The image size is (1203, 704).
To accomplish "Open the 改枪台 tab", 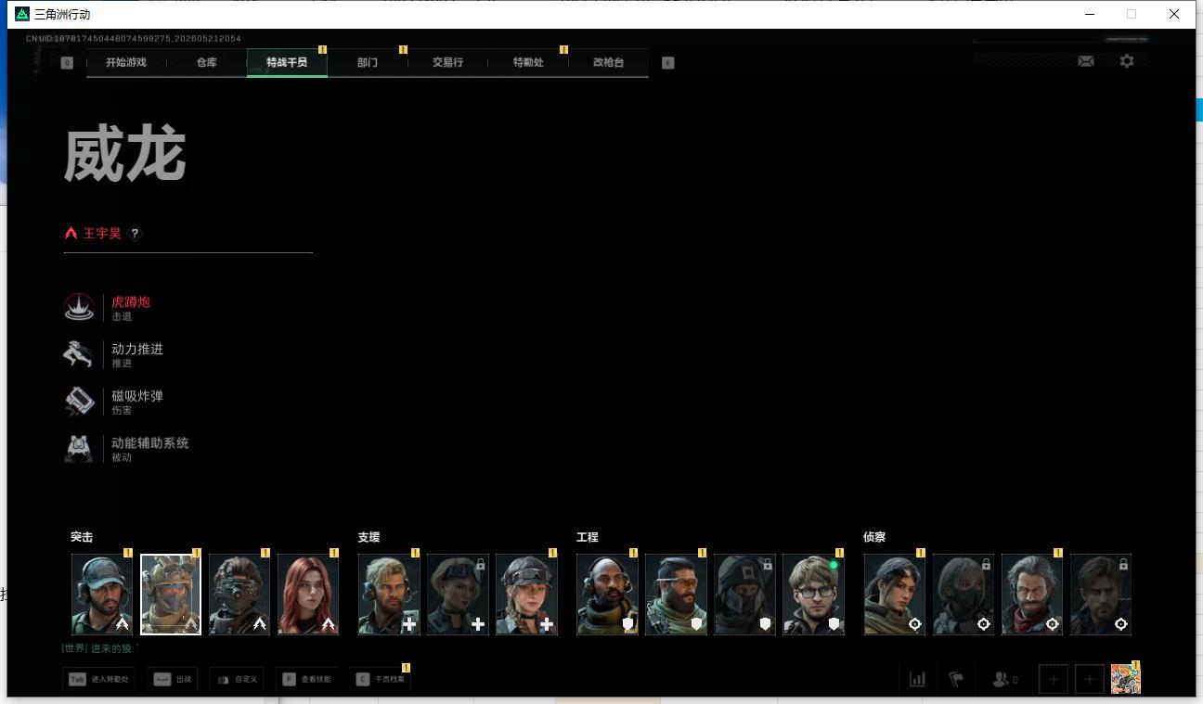I will (608, 63).
